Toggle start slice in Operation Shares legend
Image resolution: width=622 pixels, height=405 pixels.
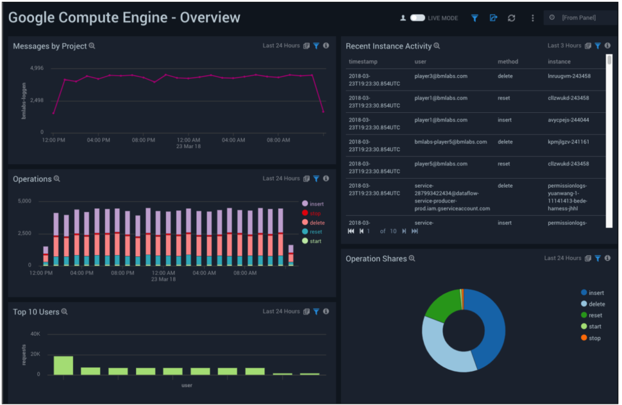pyautogui.click(x=591, y=327)
